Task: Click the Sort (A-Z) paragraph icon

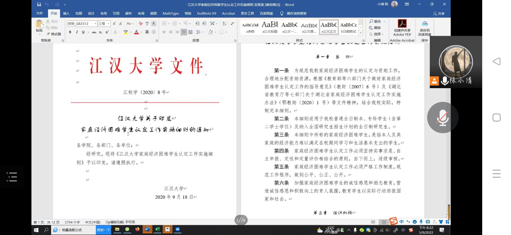Action: pyautogui.click(x=224, y=24)
